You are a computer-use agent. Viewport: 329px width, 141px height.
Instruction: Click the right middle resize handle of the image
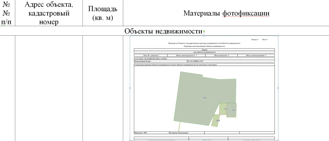coord(278,88)
